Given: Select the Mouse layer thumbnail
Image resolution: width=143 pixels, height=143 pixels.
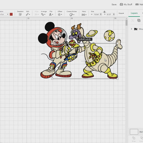Looking at the screenshot, I should (136, 29).
